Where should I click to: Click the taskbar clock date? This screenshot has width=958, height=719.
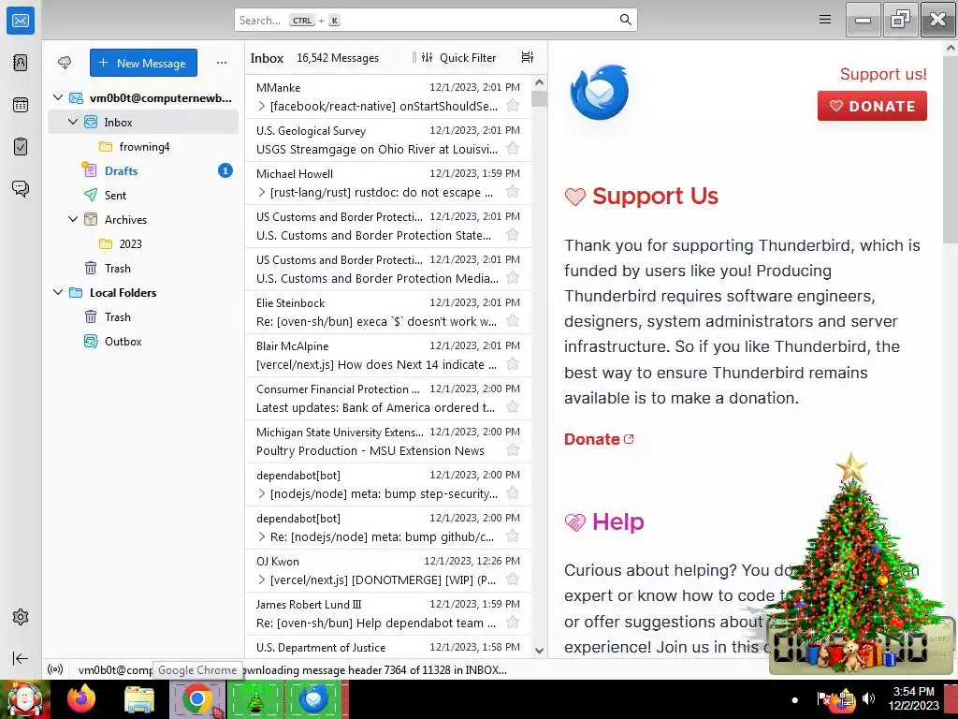[913, 705]
